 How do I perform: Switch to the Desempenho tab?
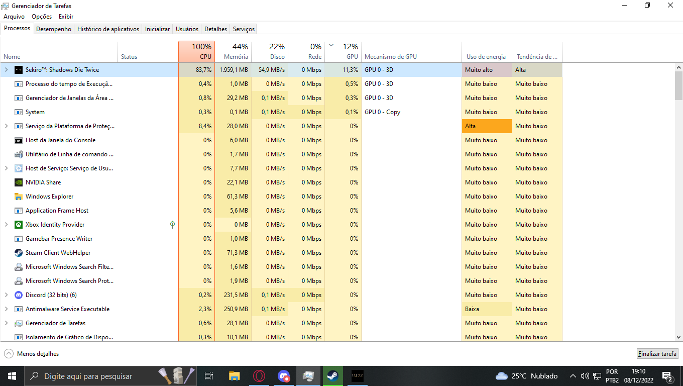click(x=54, y=29)
